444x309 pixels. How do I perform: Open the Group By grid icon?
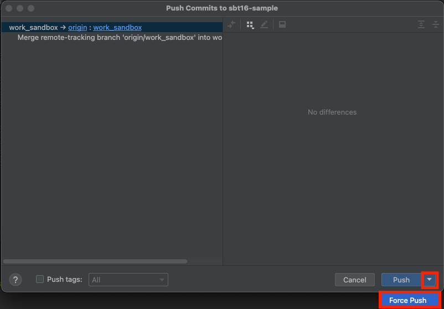coord(250,25)
